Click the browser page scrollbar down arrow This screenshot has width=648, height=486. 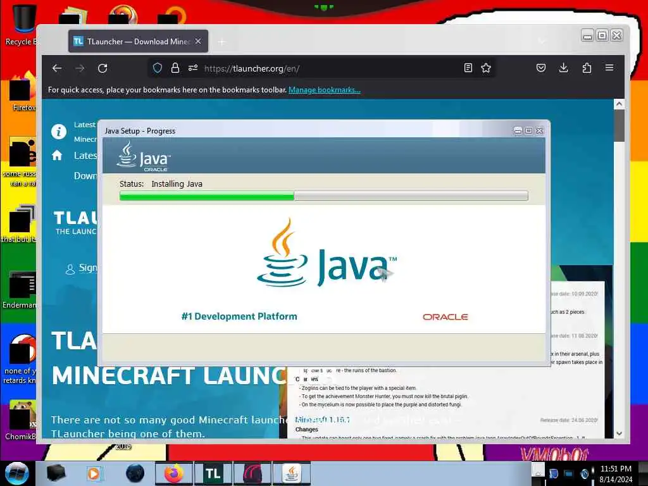[619, 433]
